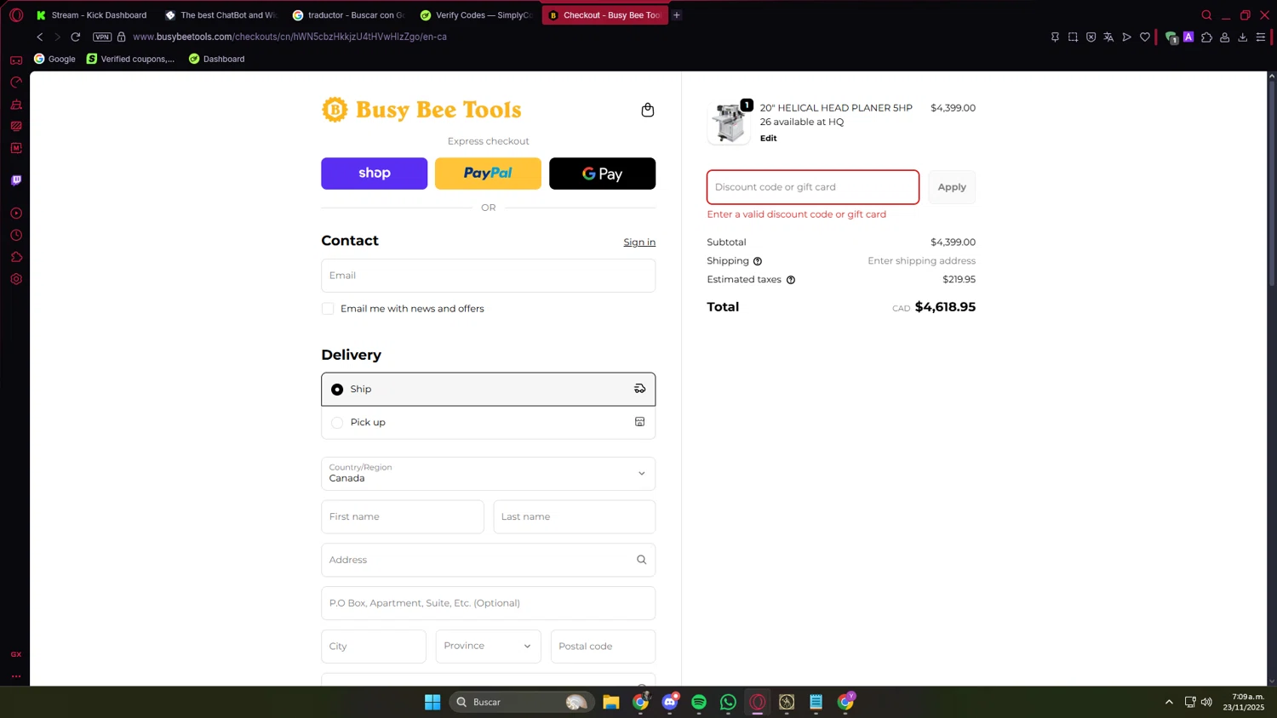Screen dimensions: 1277x718
Task: Take a snapshot with the capture icon
Action: pos(1073,37)
